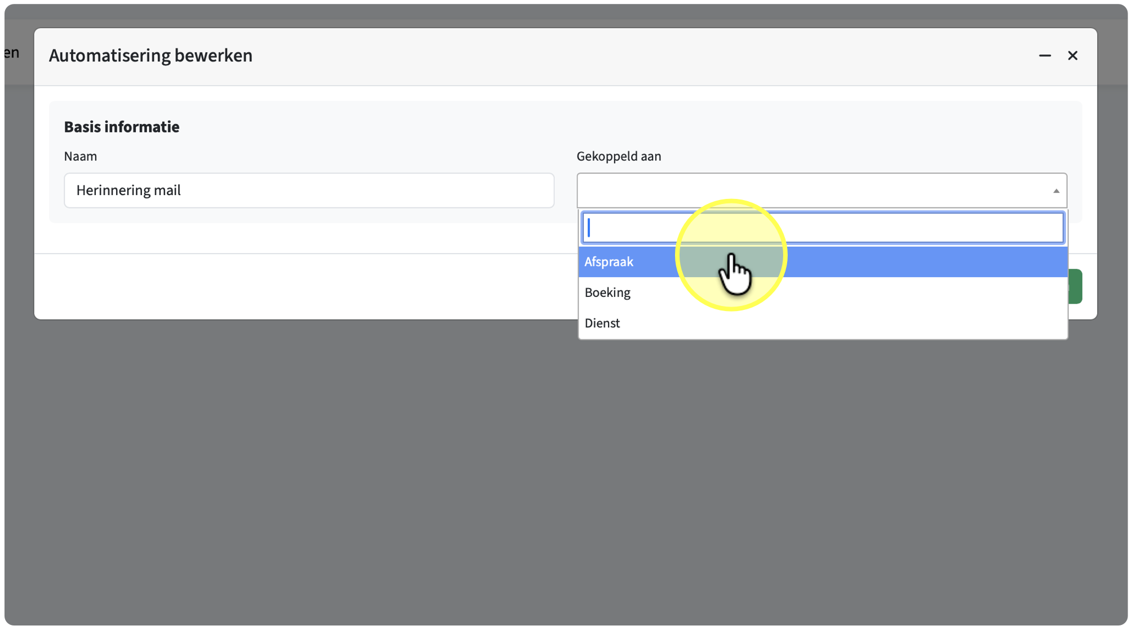Click the dropdown search field

tap(823, 228)
